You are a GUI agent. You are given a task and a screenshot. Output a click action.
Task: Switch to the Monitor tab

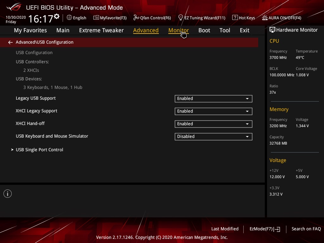click(178, 30)
